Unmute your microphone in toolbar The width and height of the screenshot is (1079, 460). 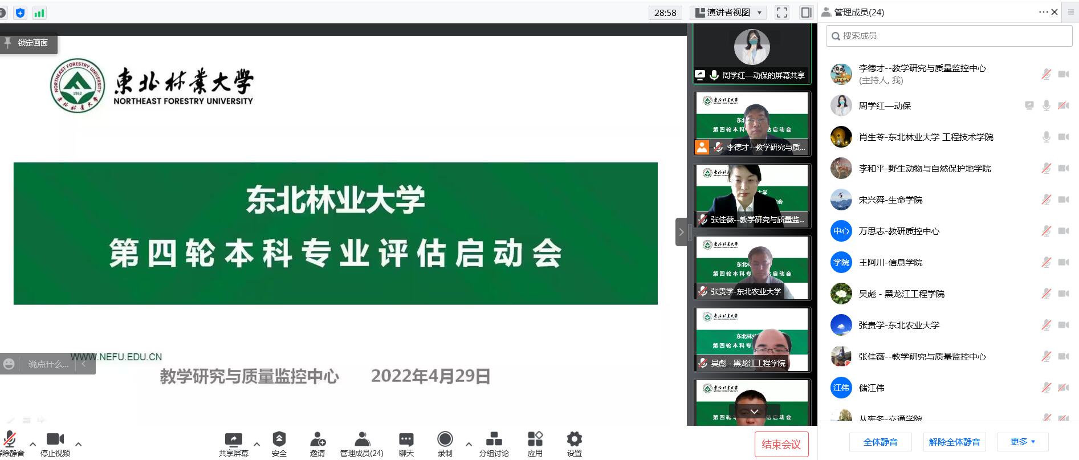(10, 439)
